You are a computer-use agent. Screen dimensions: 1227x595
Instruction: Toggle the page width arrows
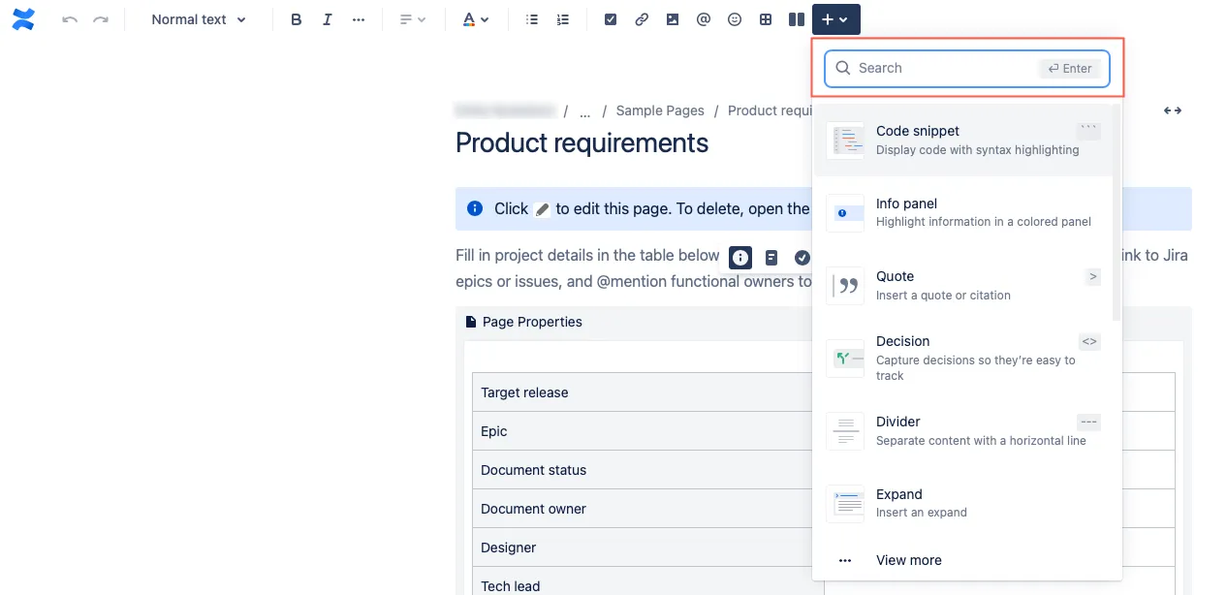(1173, 110)
